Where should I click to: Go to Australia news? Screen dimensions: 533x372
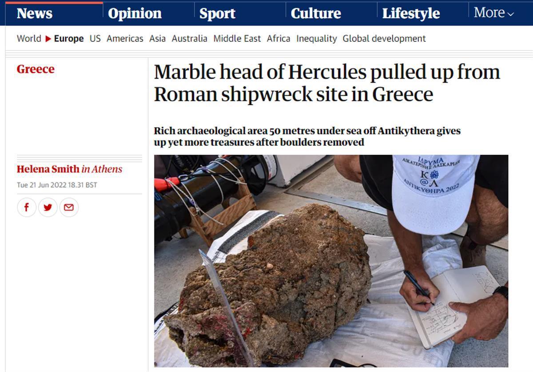[190, 39]
